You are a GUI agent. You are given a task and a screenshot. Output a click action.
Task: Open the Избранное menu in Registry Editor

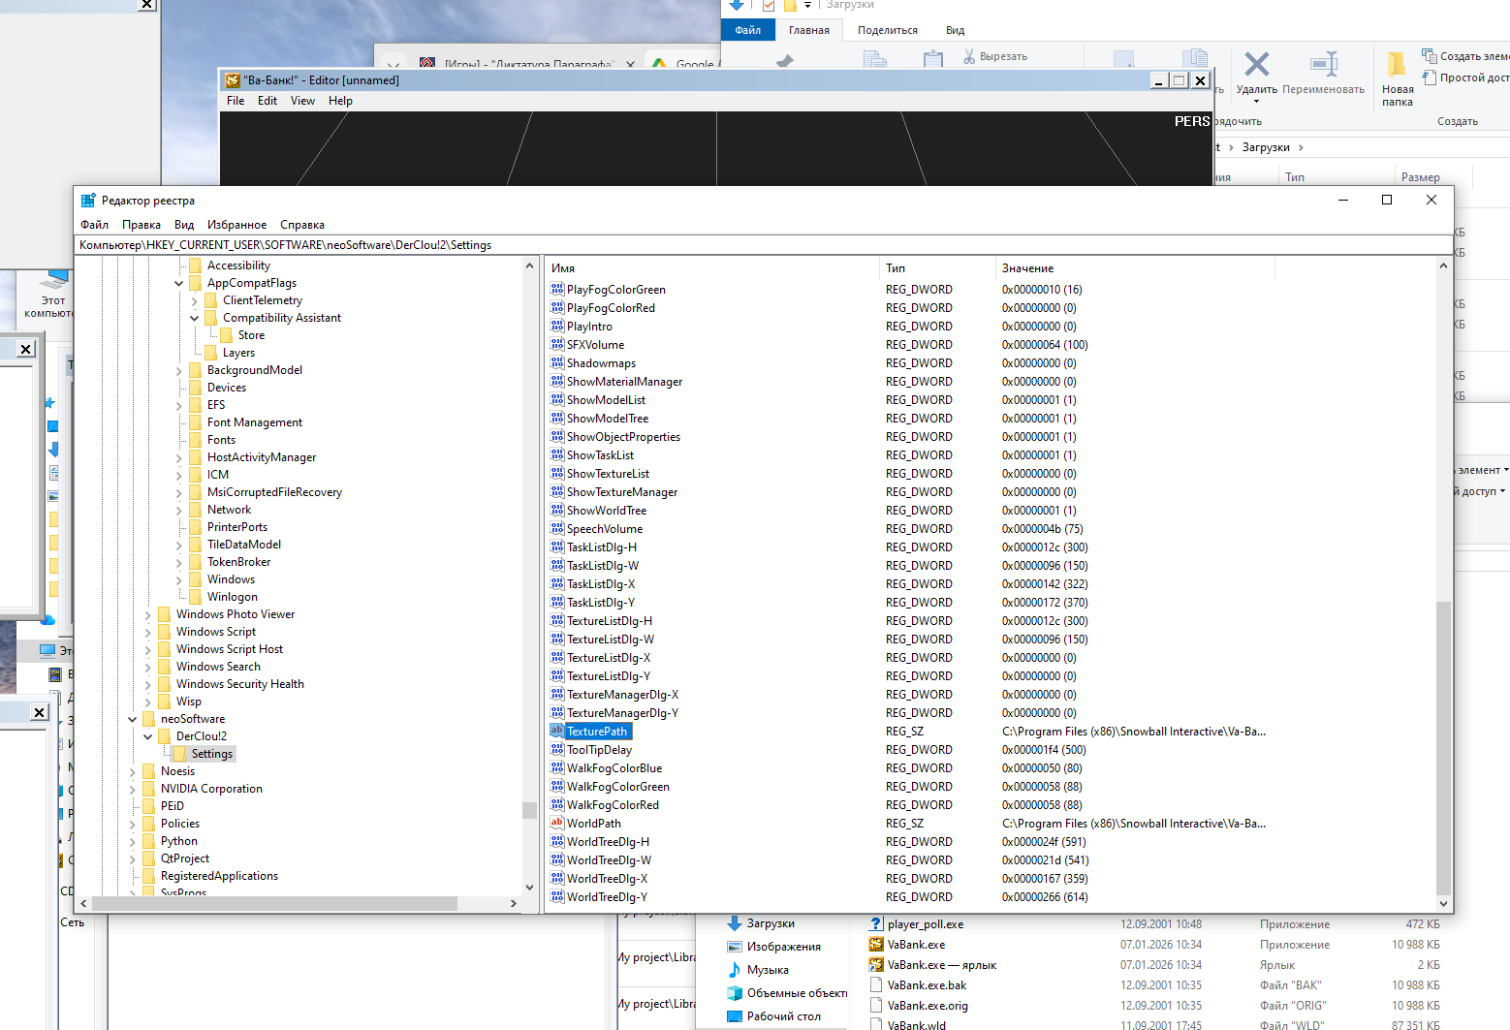[x=236, y=225]
